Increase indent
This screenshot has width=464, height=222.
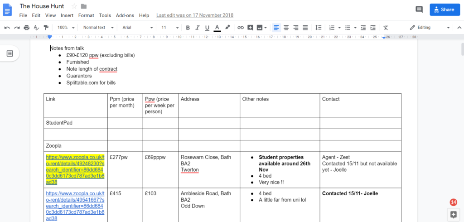pyautogui.click(x=373, y=28)
